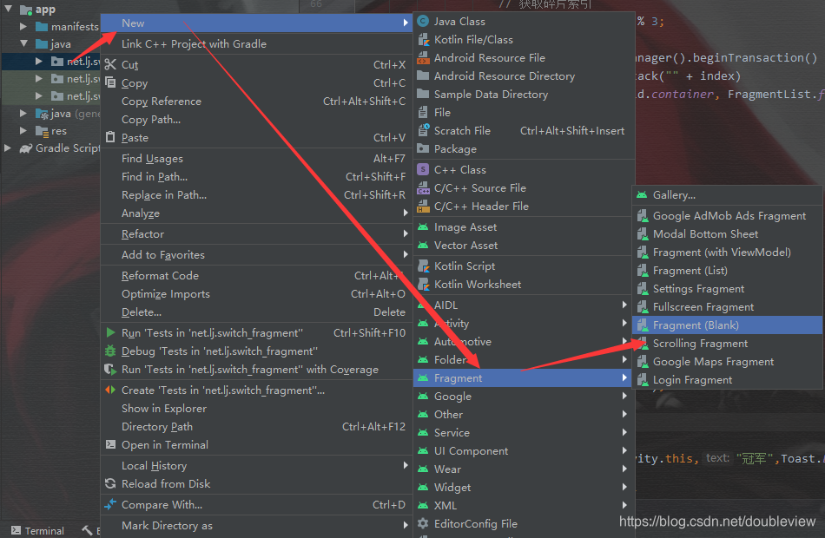Open the Fragment submenu entry
This screenshot has width=825, height=538.
(523, 377)
